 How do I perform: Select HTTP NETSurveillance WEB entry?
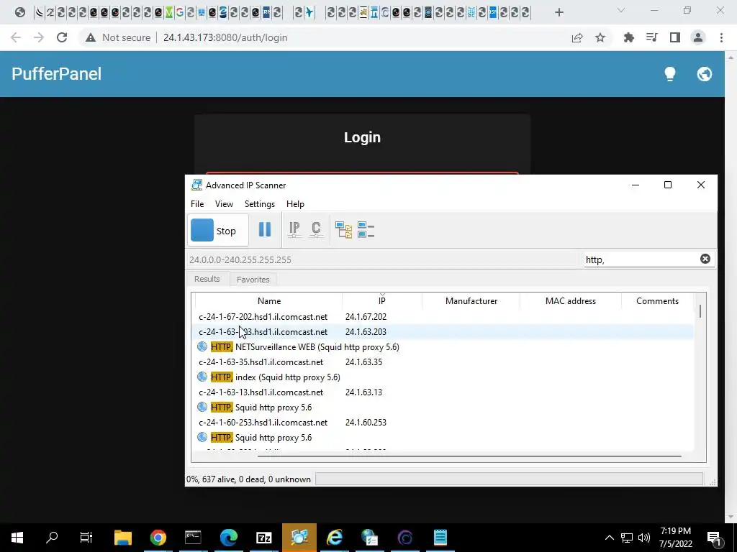coord(444,347)
